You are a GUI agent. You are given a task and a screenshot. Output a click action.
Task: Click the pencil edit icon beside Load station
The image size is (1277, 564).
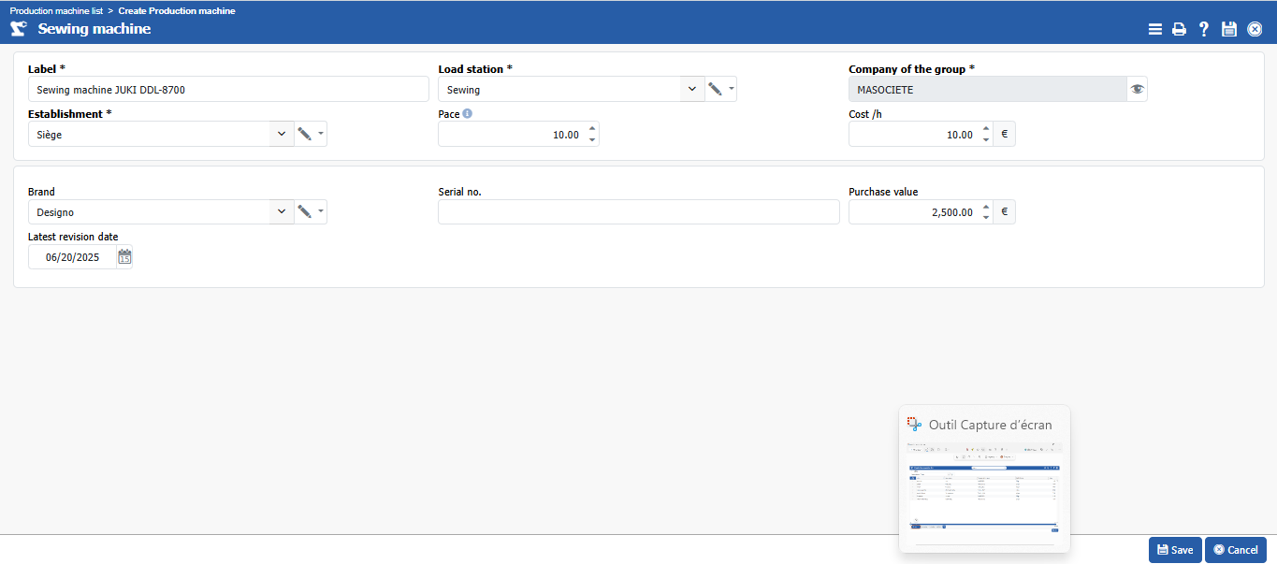[x=715, y=89]
